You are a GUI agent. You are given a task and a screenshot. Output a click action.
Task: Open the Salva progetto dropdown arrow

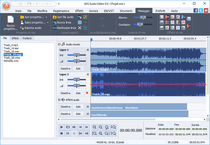click(x=48, y=23)
